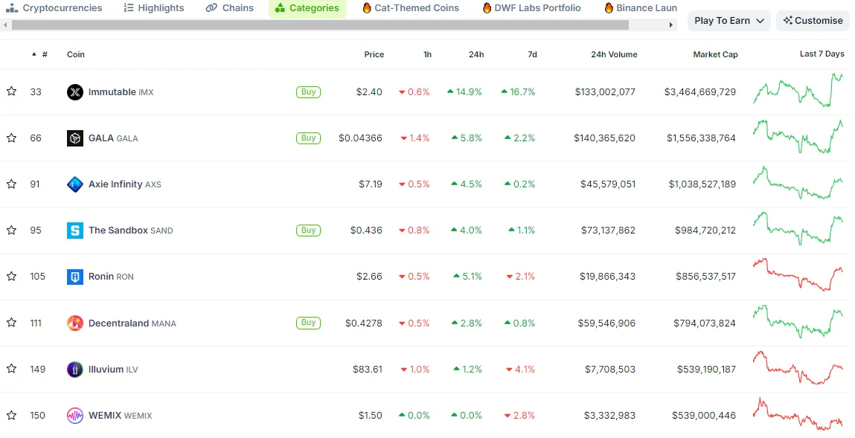Screen dimensions: 855x438
Task: Open WEMIX coin page link
Action: (x=120, y=416)
